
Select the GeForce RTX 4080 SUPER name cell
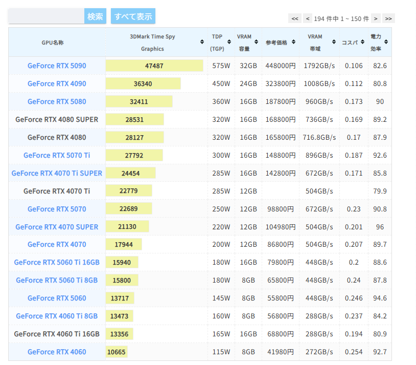pyautogui.click(x=57, y=119)
